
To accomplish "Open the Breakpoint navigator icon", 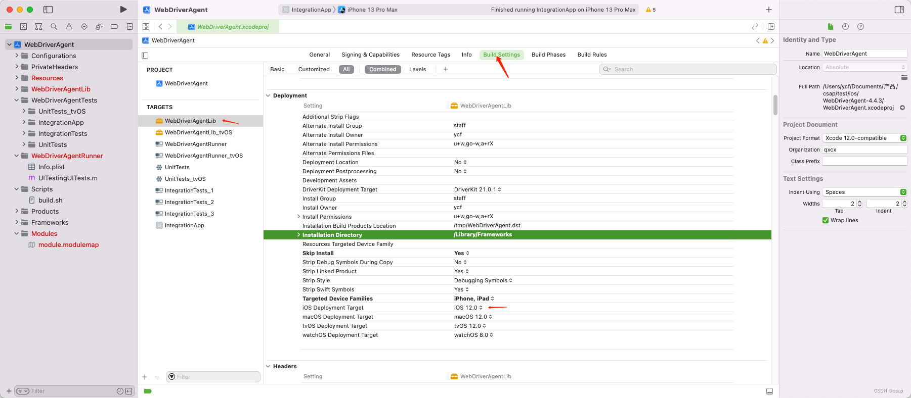I will click(x=114, y=26).
